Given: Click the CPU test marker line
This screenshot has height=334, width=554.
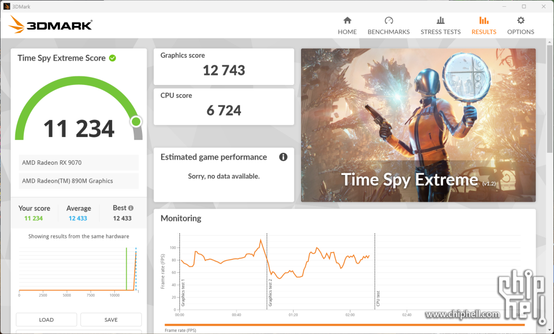Looking at the screenshot, I should [x=375, y=271].
